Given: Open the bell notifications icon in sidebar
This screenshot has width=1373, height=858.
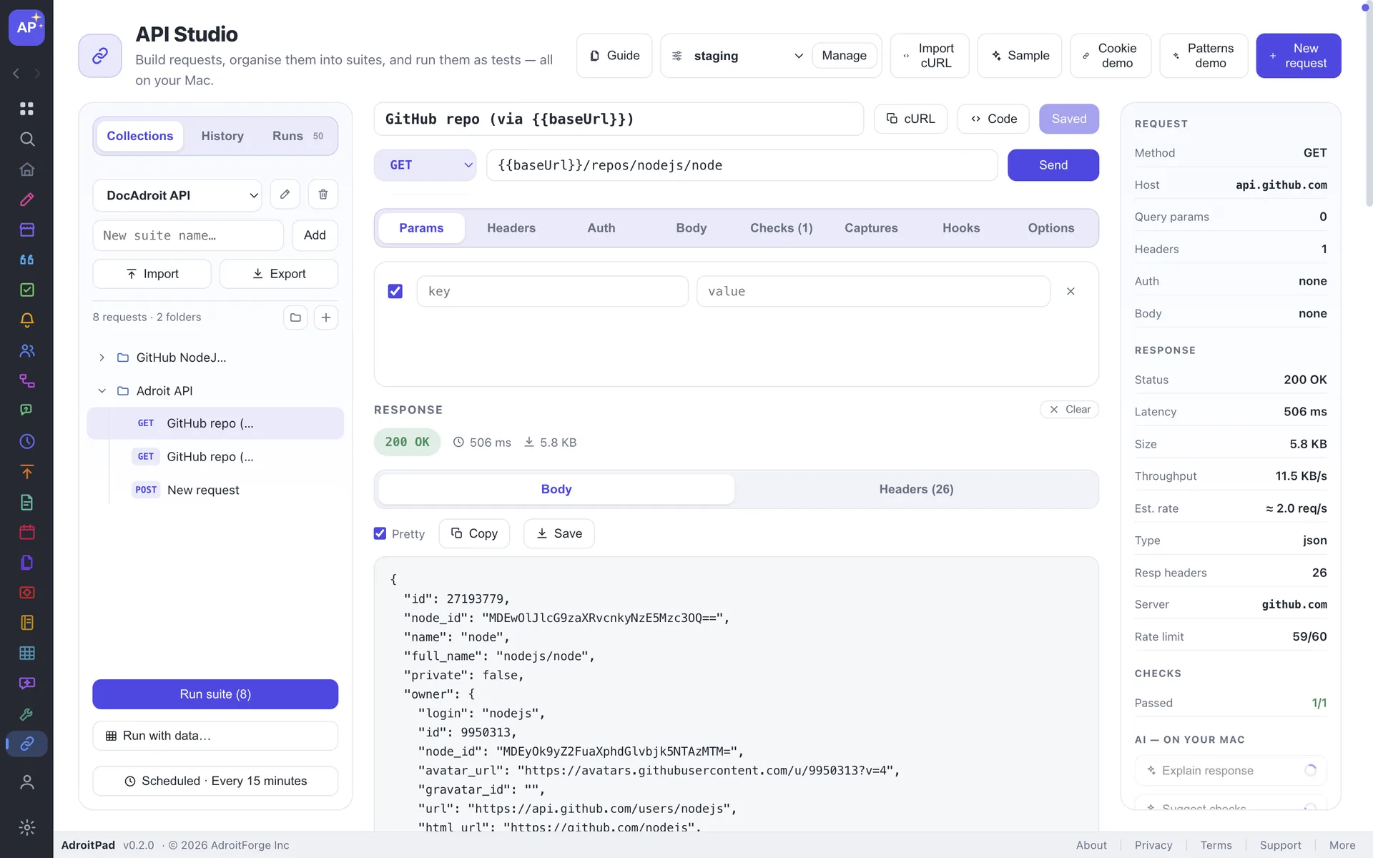Looking at the screenshot, I should pos(26,320).
